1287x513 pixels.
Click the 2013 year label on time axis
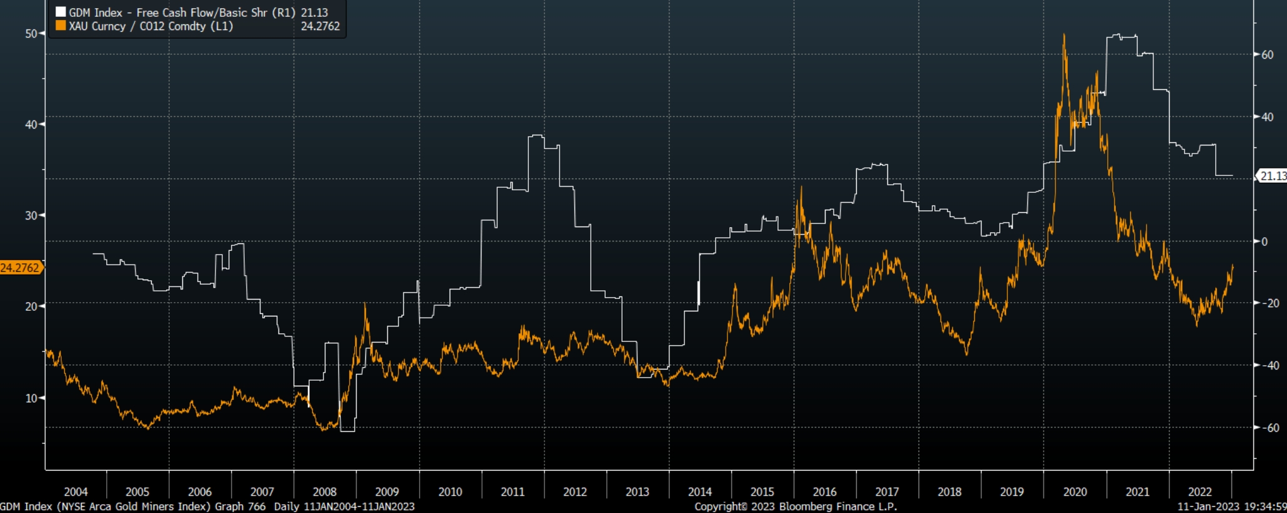tap(637, 492)
